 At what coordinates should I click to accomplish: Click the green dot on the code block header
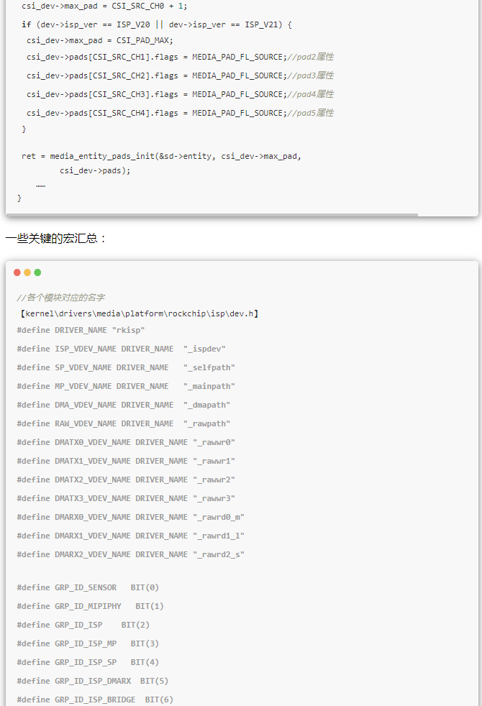[x=37, y=272]
